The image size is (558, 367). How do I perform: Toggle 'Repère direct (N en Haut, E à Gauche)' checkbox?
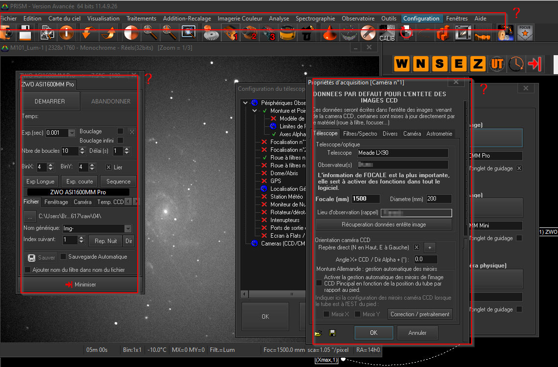click(417, 247)
